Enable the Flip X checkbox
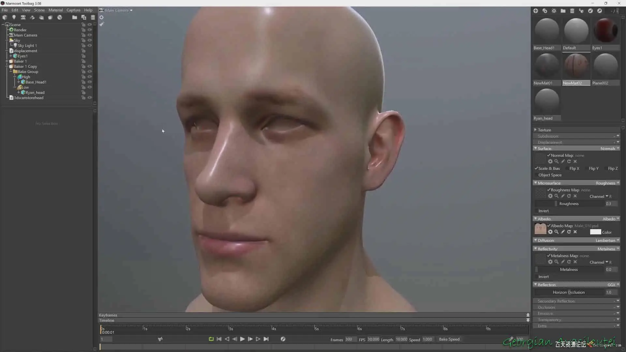 [567, 169]
